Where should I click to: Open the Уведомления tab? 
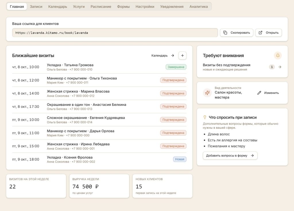[172, 7]
